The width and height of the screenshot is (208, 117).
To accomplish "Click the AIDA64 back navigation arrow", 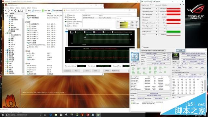I will click(6, 11).
